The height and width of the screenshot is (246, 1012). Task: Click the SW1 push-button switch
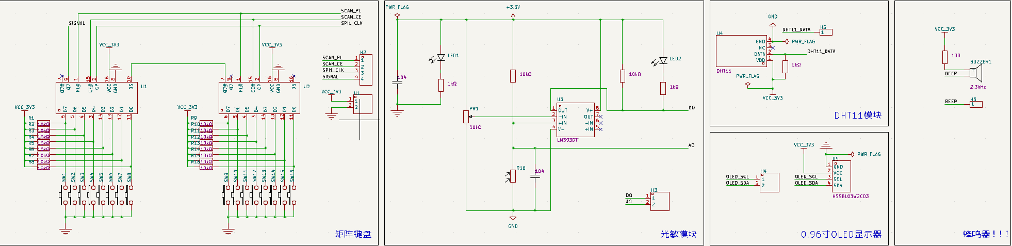[65, 194]
